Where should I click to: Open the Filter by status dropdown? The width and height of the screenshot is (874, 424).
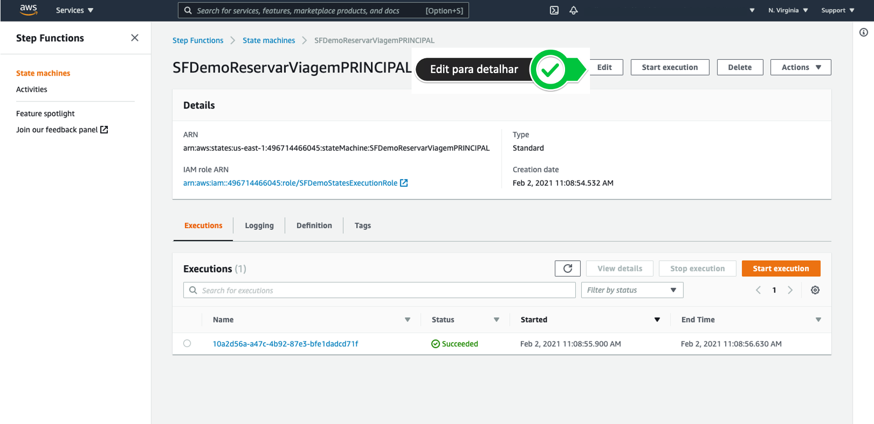point(632,290)
